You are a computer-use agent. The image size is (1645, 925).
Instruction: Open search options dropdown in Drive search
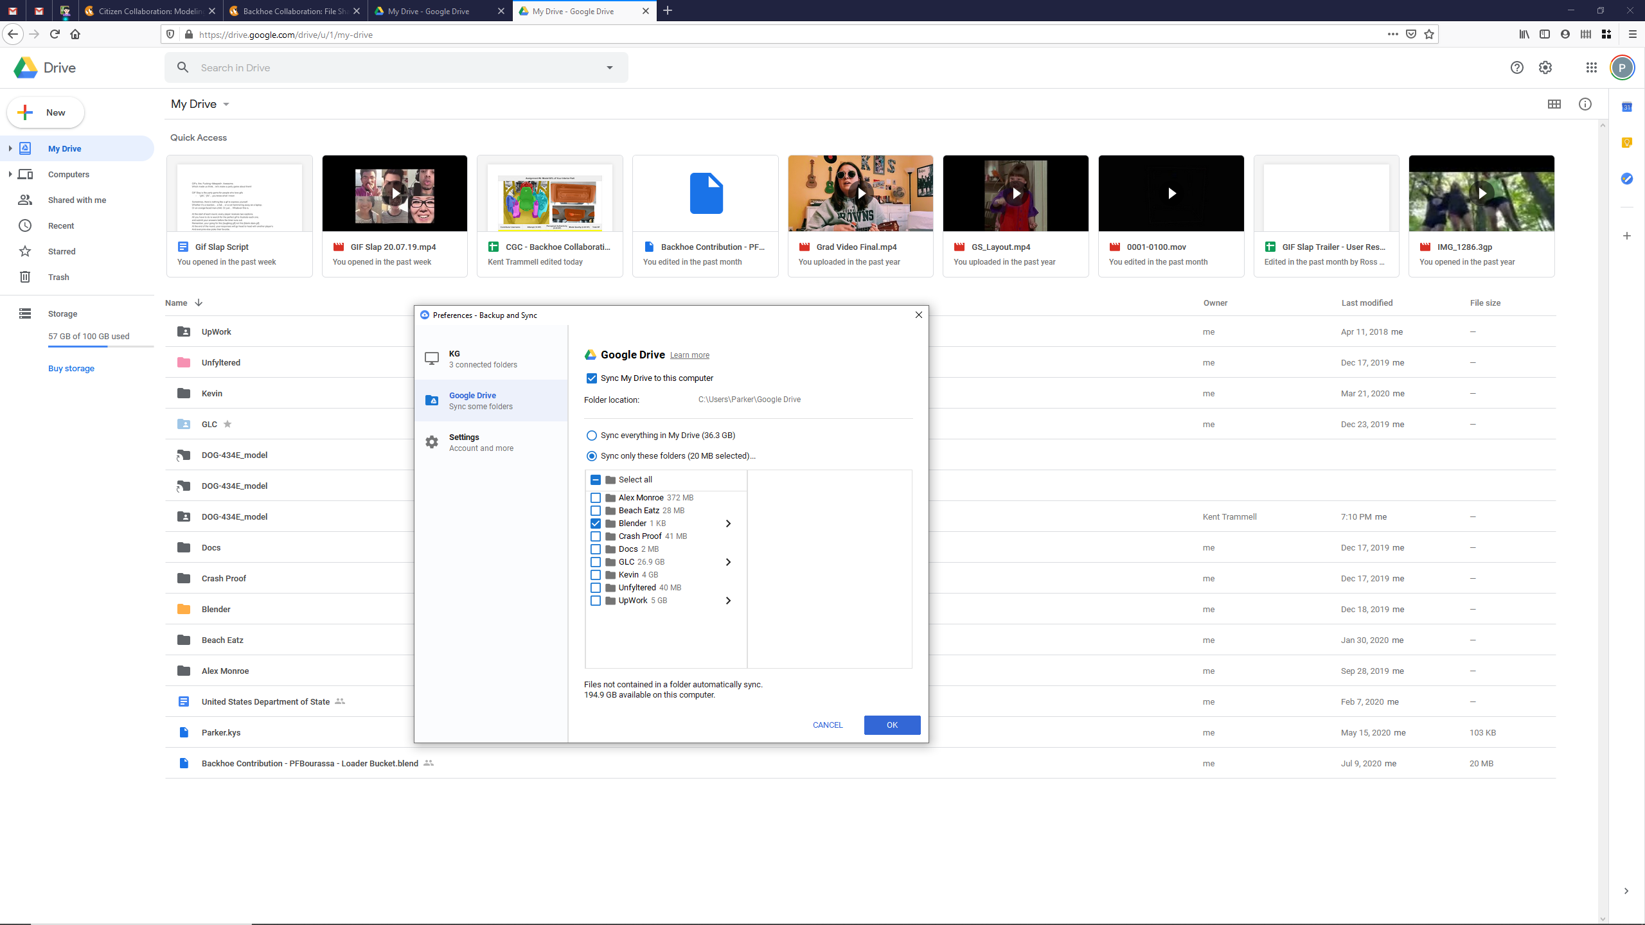(x=609, y=67)
